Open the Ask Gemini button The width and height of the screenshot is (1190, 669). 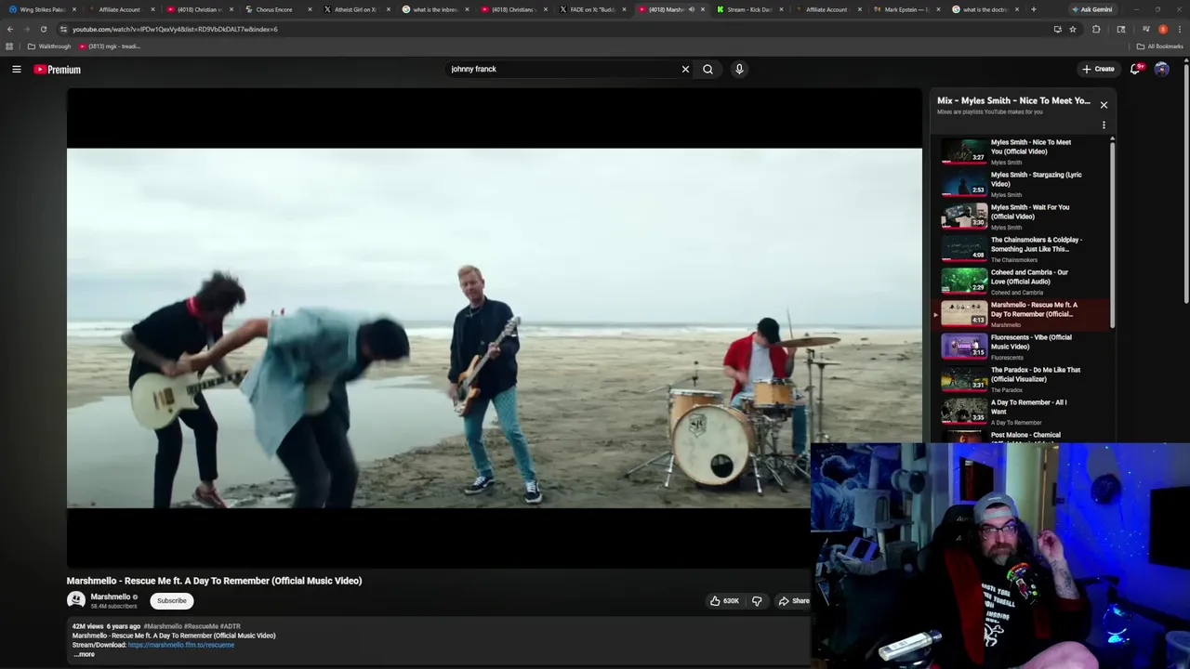[x=1091, y=9]
